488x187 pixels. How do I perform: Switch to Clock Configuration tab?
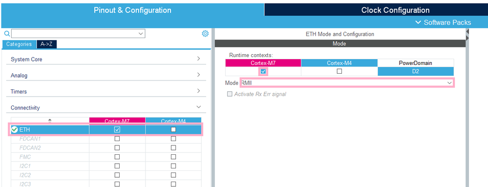pyautogui.click(x=395, y=10)
